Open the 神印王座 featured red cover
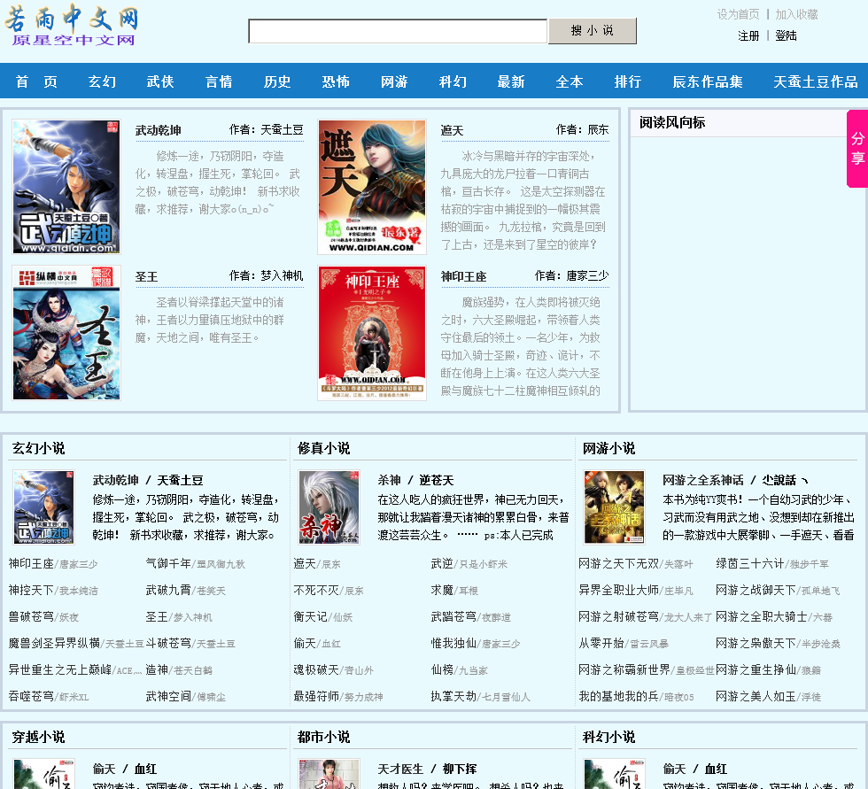 point(372,333)
